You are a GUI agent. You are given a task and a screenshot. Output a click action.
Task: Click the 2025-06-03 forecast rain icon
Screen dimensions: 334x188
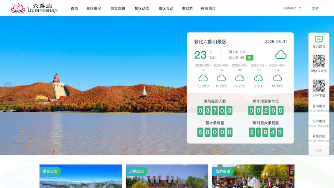[x=258, y=78]
